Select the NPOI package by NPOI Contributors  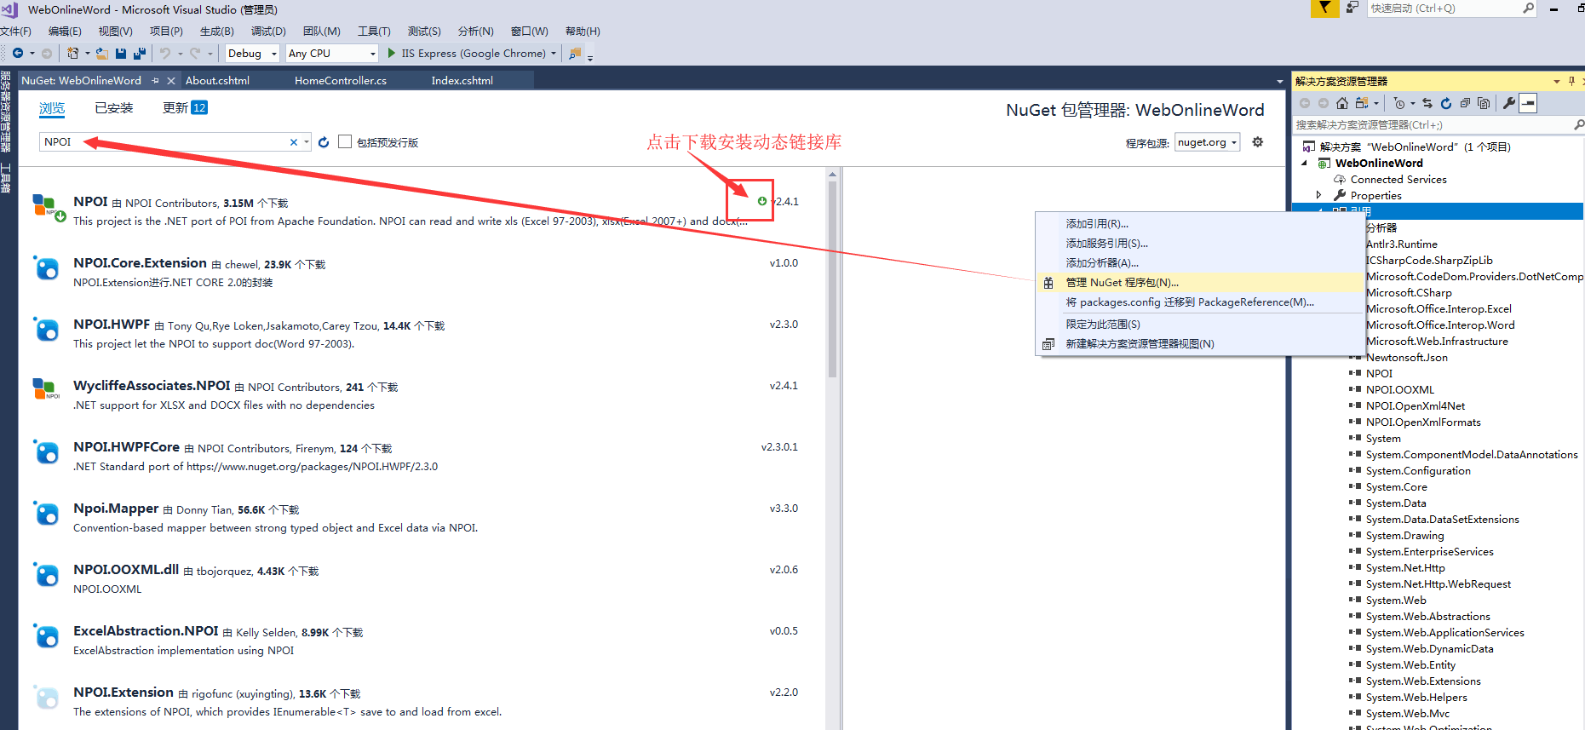tap(422, 210)
